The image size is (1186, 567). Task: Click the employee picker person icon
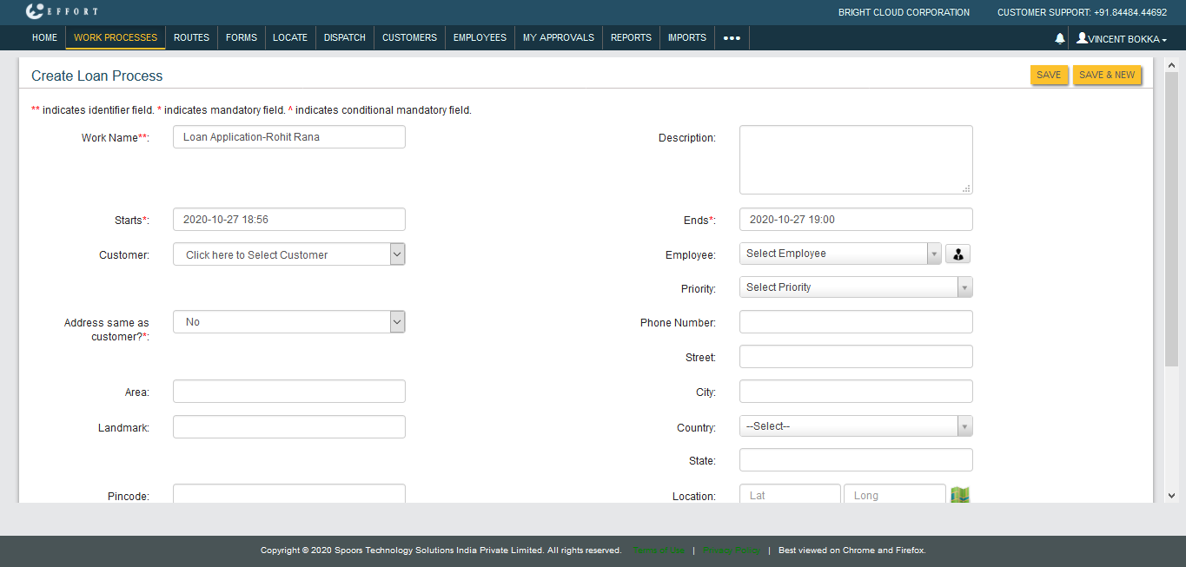(957, 254)
